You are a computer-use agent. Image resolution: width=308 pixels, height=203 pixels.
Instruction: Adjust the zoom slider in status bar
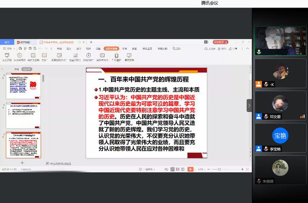[x=220, y=169]
